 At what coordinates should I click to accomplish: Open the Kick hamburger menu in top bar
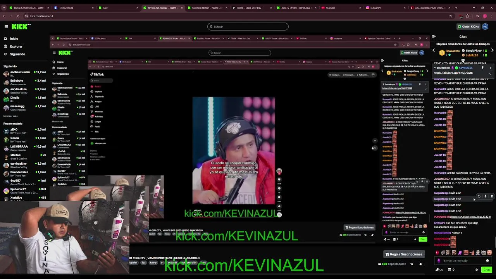coord(6,26)
